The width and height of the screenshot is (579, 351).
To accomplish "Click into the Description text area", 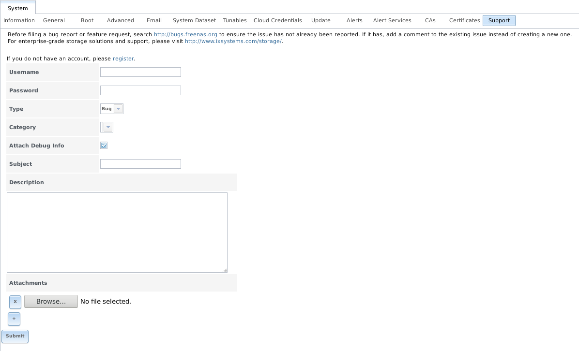I will 117,232.
